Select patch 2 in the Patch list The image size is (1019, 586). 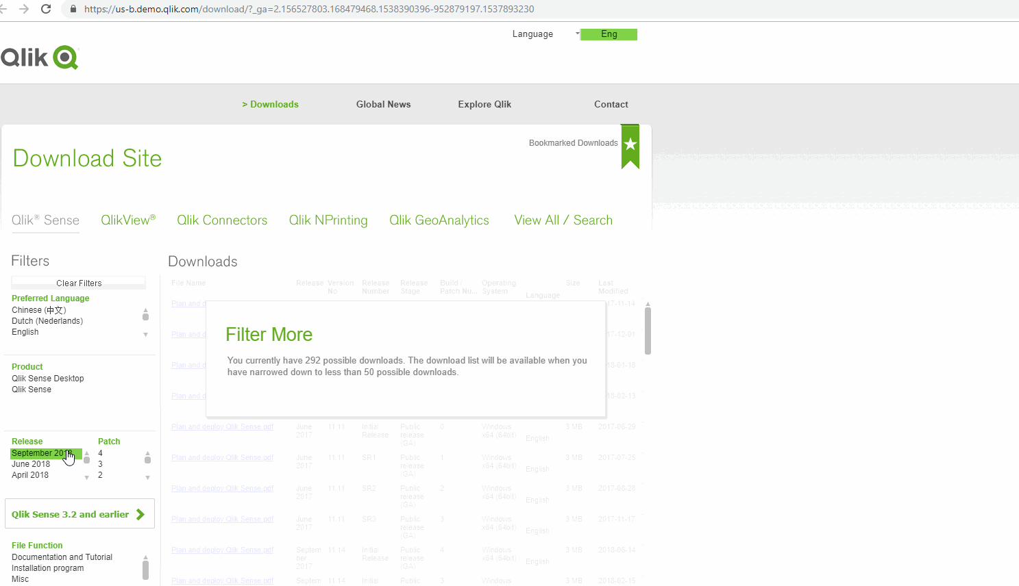[100, 475]
